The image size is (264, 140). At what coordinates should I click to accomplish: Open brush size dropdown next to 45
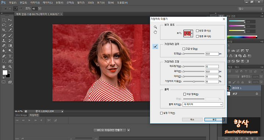(40, 8)
